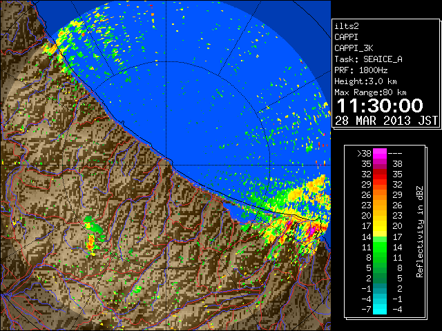Click the 'PRF: 1800Hz' text

361,70
